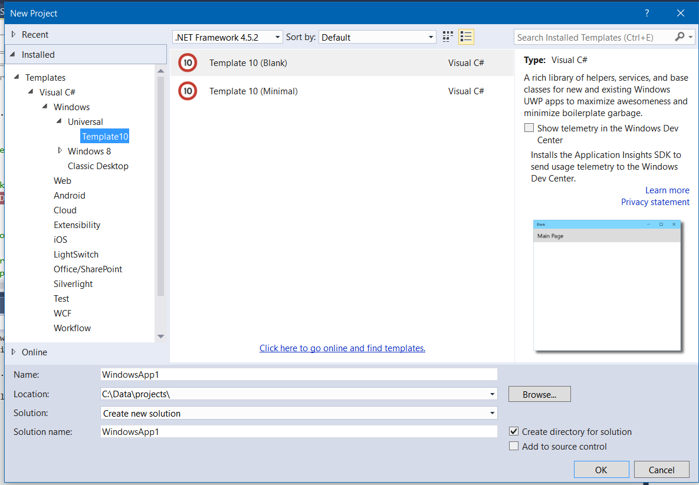The image size is (699, 485).
Task: Select Classic Desktop in the tree
Action: coord(98,166)
